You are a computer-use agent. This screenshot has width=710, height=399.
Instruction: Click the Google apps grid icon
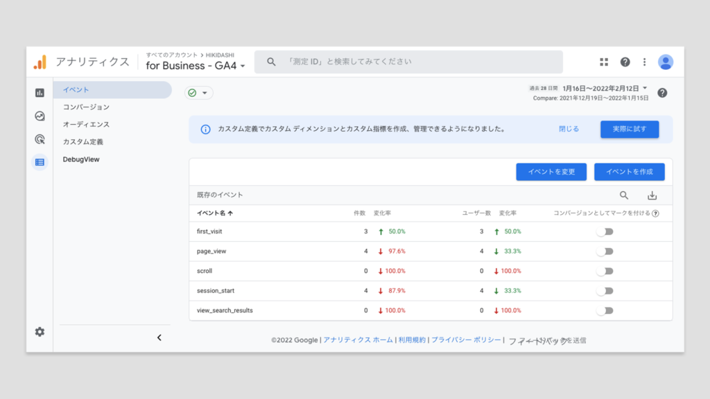point(604,62)
